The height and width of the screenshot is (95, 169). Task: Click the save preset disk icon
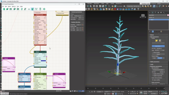click(x=160, y=40)
